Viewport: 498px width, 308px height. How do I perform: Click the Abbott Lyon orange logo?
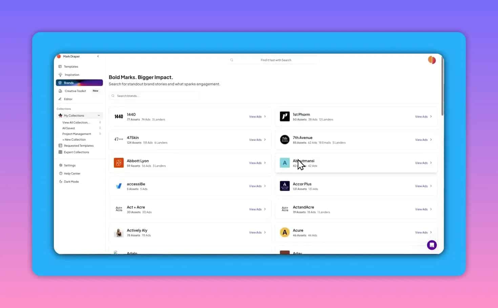119,163
